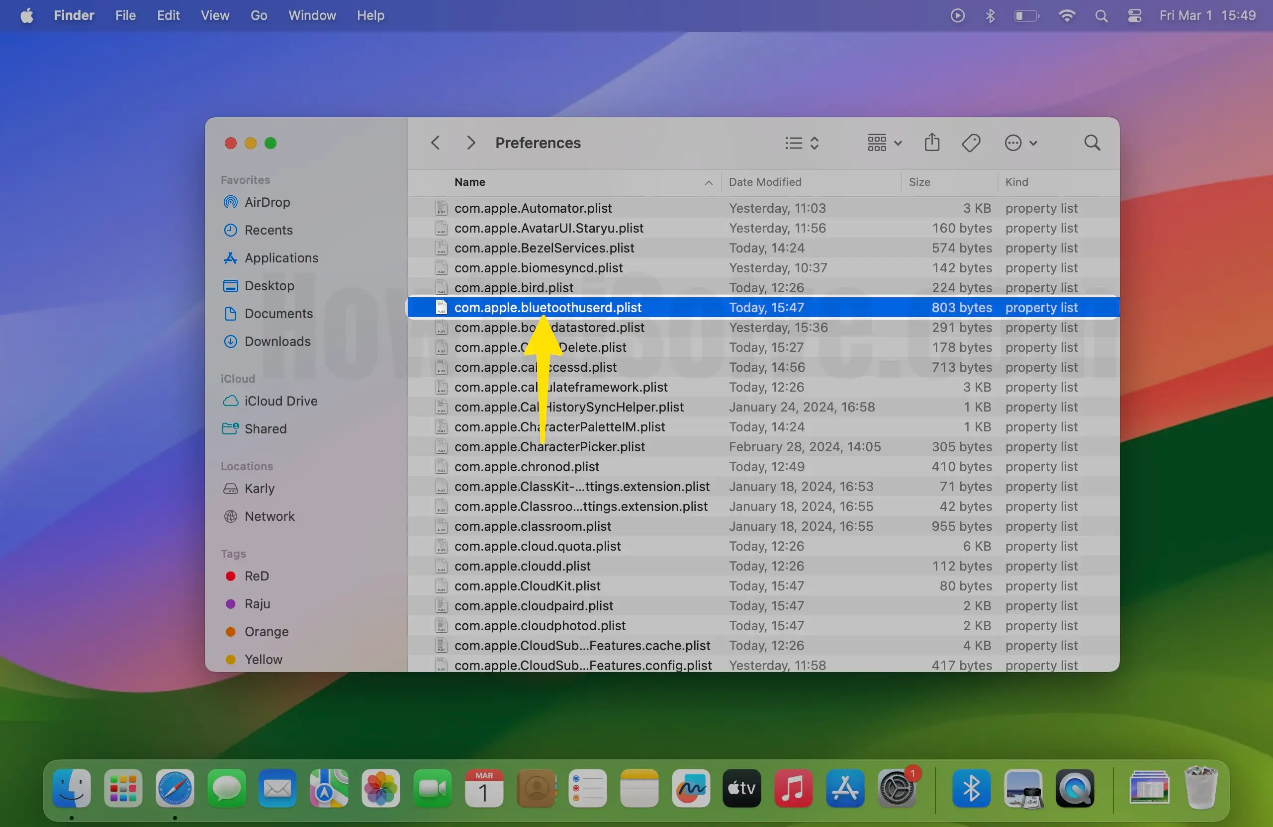The height and width of the screenshot is (827, 1273).
Task: Select Downloads in the sidebar
Action: point(277,341)
